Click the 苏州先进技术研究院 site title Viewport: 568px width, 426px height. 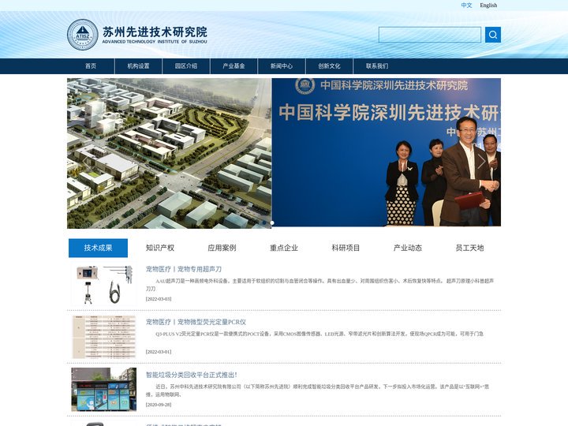pyautogui.click(x=155, y=32)
